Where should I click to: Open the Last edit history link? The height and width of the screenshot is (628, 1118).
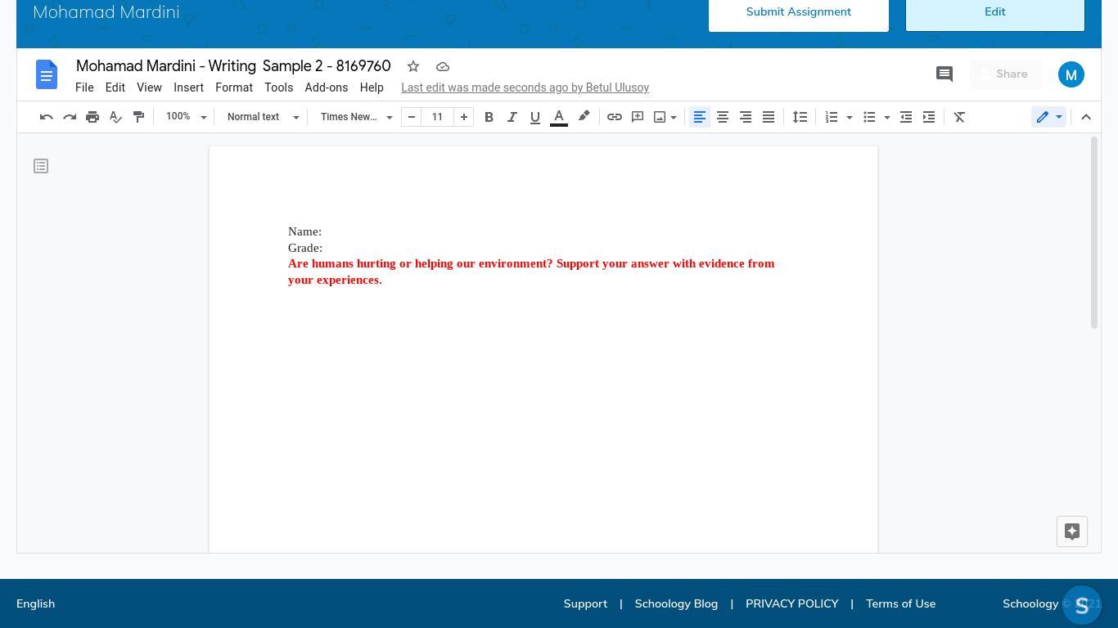point(525,87)
